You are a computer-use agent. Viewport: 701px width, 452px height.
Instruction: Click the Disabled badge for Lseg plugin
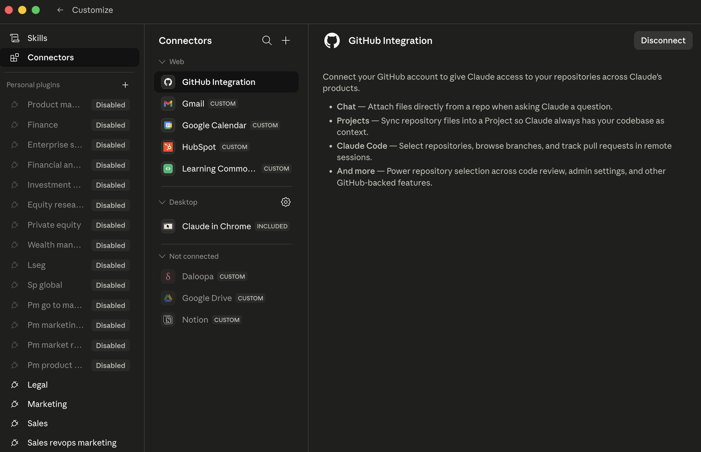point(110,265)
